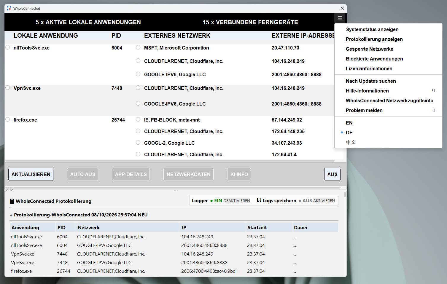Click the splitter handle dots above the log panel
This screenshot has height=284, width=447.
176,190
